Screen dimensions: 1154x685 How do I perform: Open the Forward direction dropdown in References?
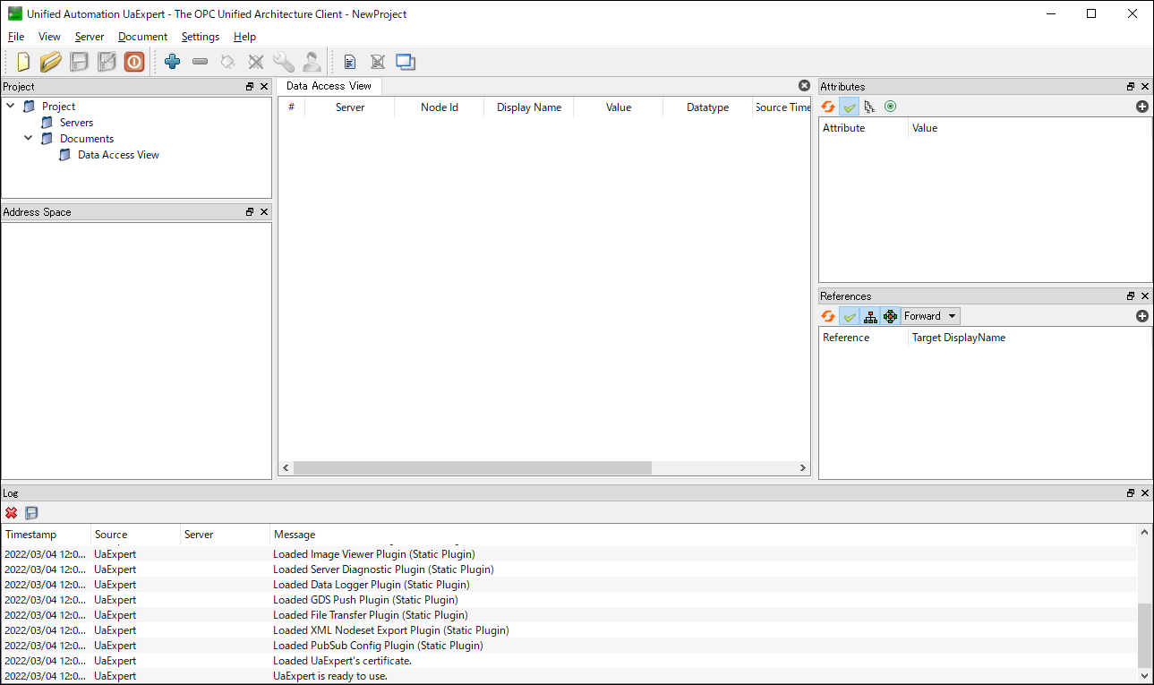[x=930, y=316]
